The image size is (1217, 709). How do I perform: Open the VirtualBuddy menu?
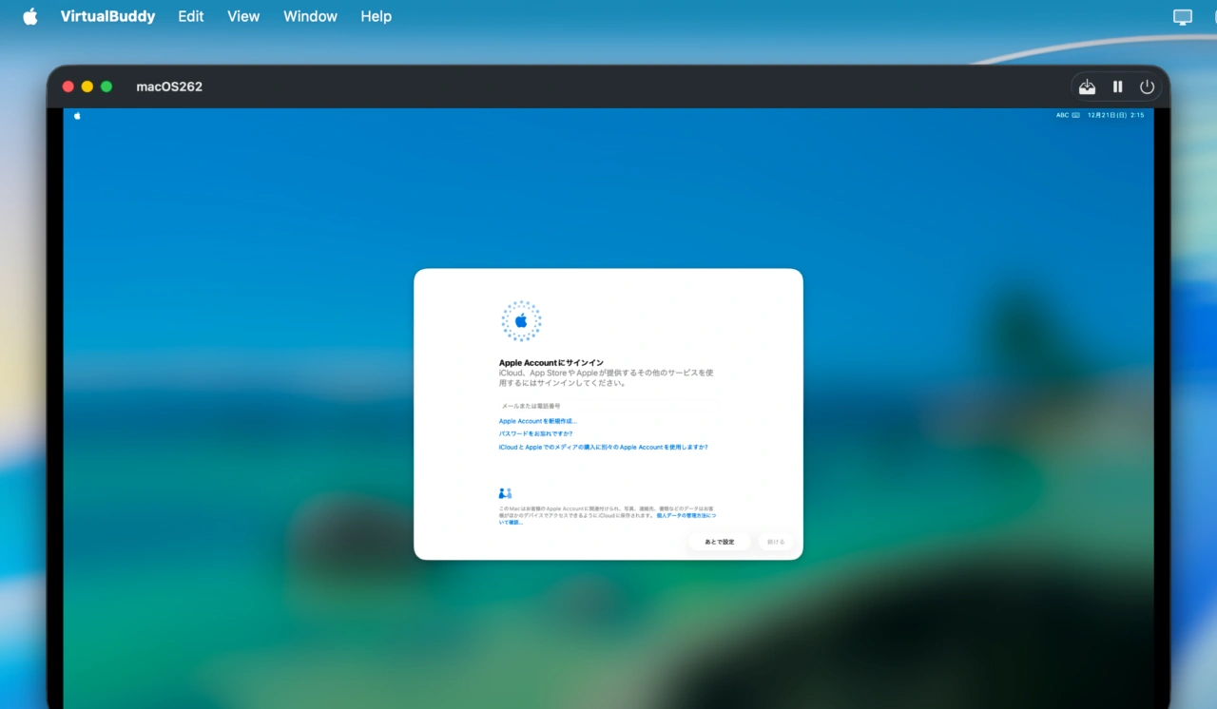coord(107,16)
